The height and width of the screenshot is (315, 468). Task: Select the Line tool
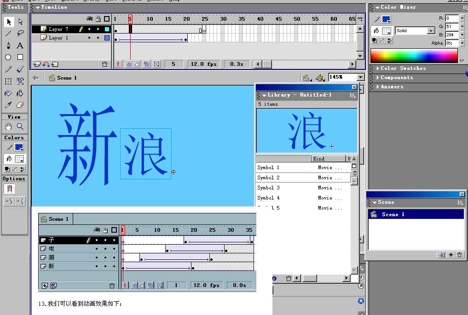point(8,34)
